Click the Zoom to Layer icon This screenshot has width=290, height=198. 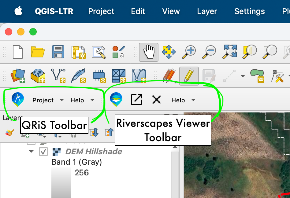tap(270, 52)
